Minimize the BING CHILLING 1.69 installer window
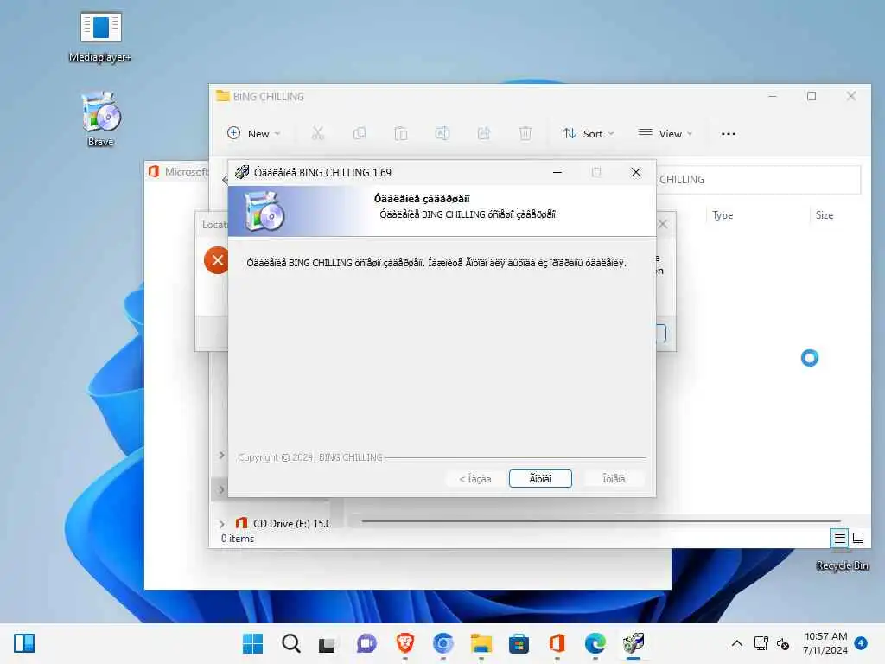Screen dimensions: 885x664 click(557, 172)
